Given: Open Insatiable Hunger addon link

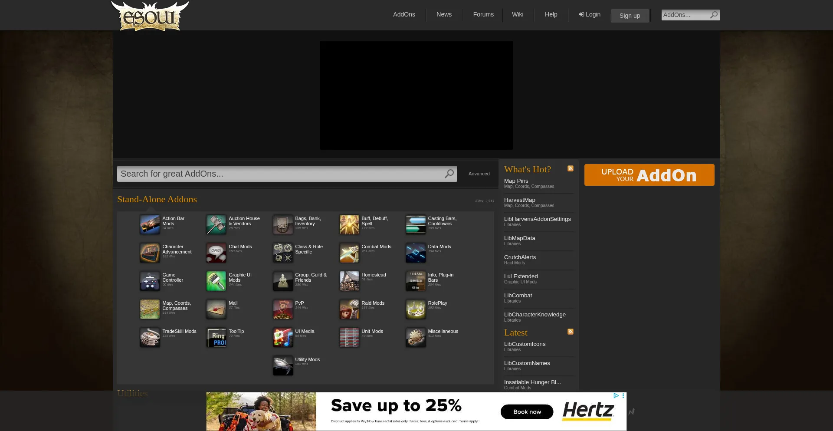Looking at the screenshot, I should 532,382.
